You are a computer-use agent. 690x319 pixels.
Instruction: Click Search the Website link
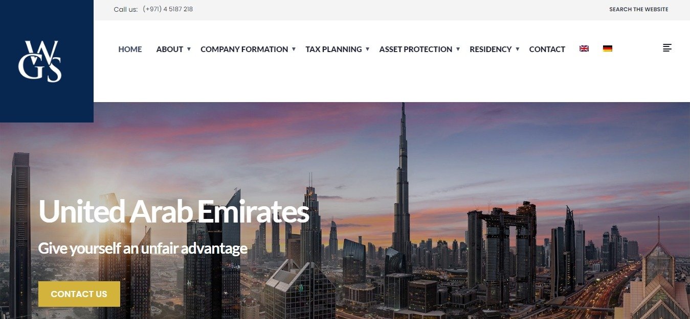point(638,9)
